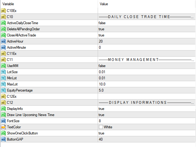Select the FontSize value 8 field
This screenshot has height=147, width=196.
coord(147,121)
